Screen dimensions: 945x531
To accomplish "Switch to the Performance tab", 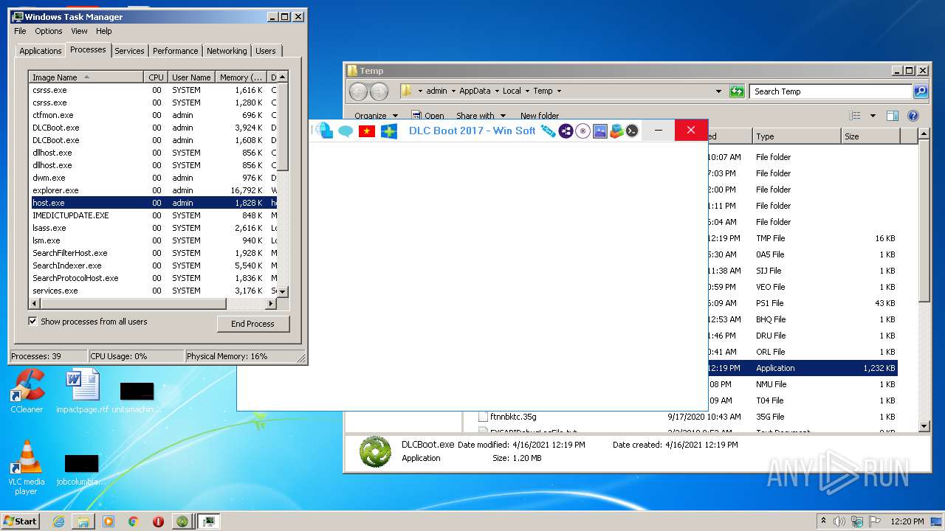I will pyautogui.click(x=176, y=51).
